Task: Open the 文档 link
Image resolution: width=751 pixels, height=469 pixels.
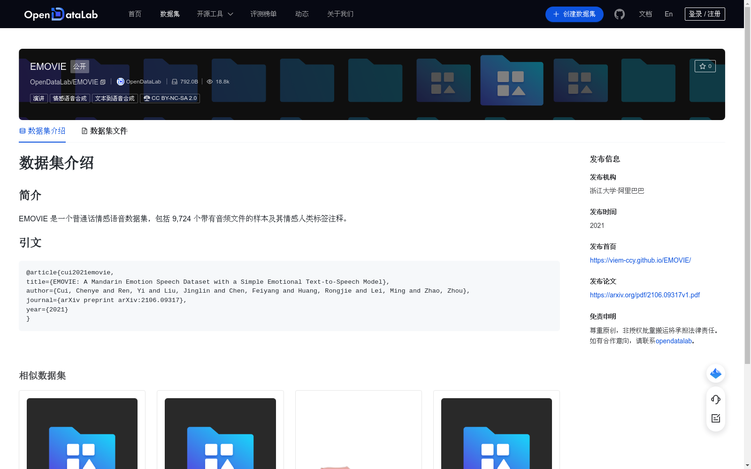Action: coord(645,14)
